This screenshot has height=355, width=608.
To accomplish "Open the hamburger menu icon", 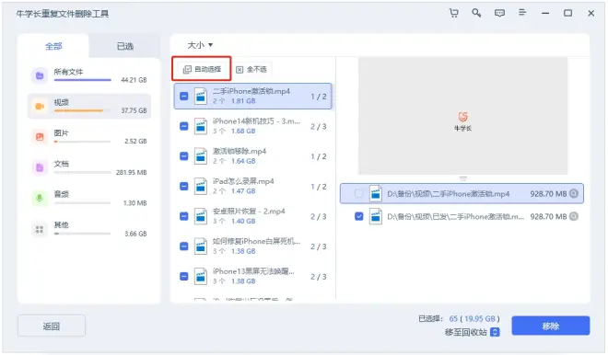I will (522, 13).
